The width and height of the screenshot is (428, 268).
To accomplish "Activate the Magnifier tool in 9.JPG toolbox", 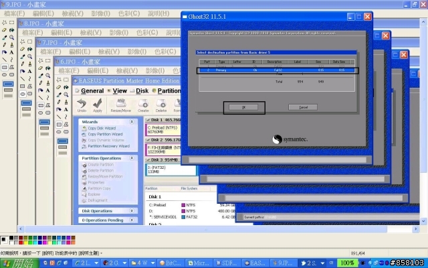I will click(x=12, y=38).
